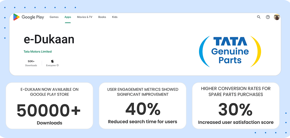Click the Google Play logo
The width and height of the screenshot is (290, 138).
coord(29,17)
